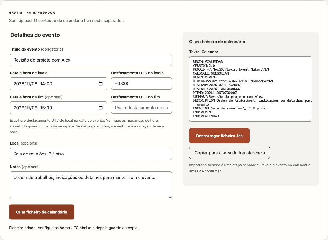Click Descarregar ficheiro .ics button
This screenshot has width=328, height=240.
[x=219, y=136]
